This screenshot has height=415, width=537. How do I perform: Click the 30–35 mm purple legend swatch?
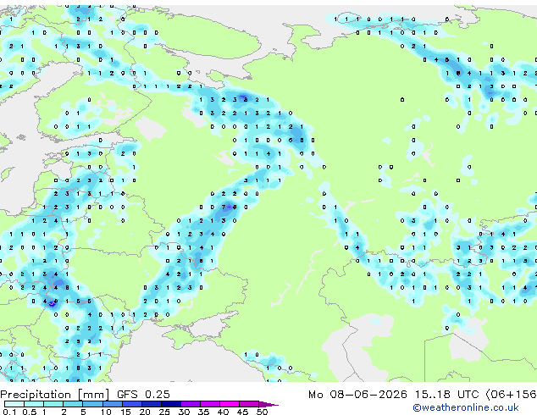[191, 404]
